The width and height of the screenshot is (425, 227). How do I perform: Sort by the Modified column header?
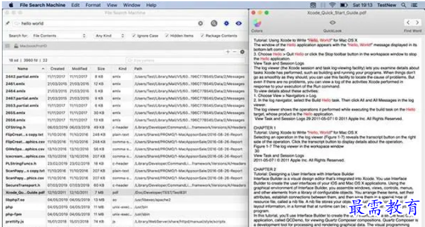point(80,69)
